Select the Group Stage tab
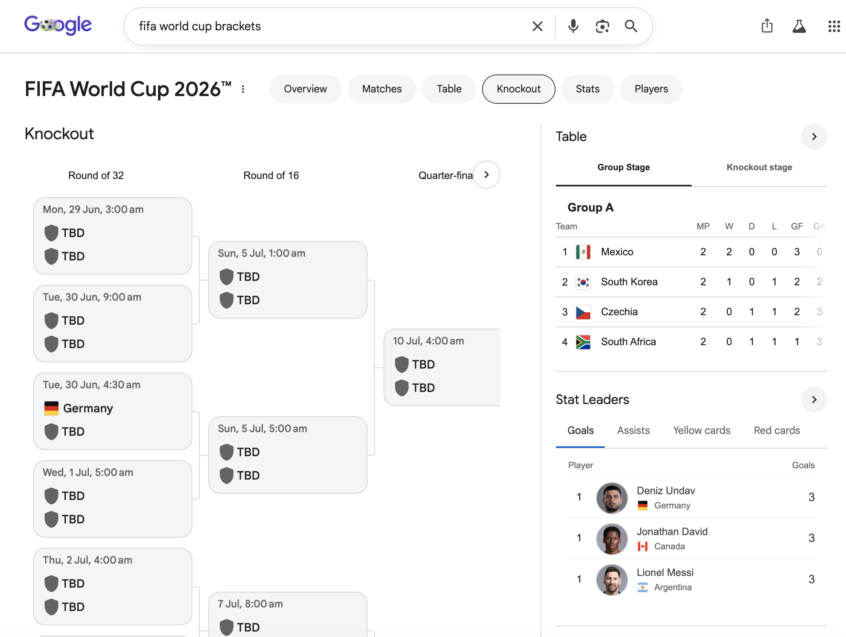Image resolution: width=846 pixels, height=637 pixels. point(623,167)
